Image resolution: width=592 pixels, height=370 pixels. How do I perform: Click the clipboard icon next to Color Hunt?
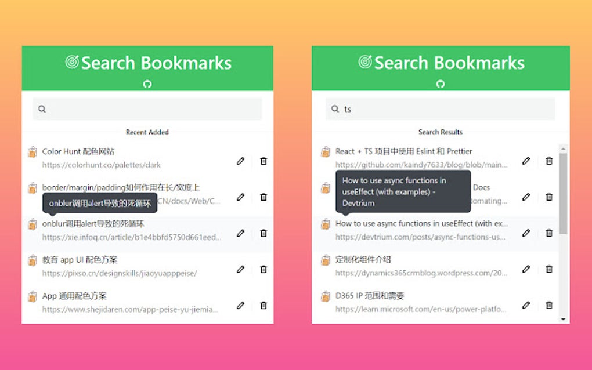click(x=32, y=152)
